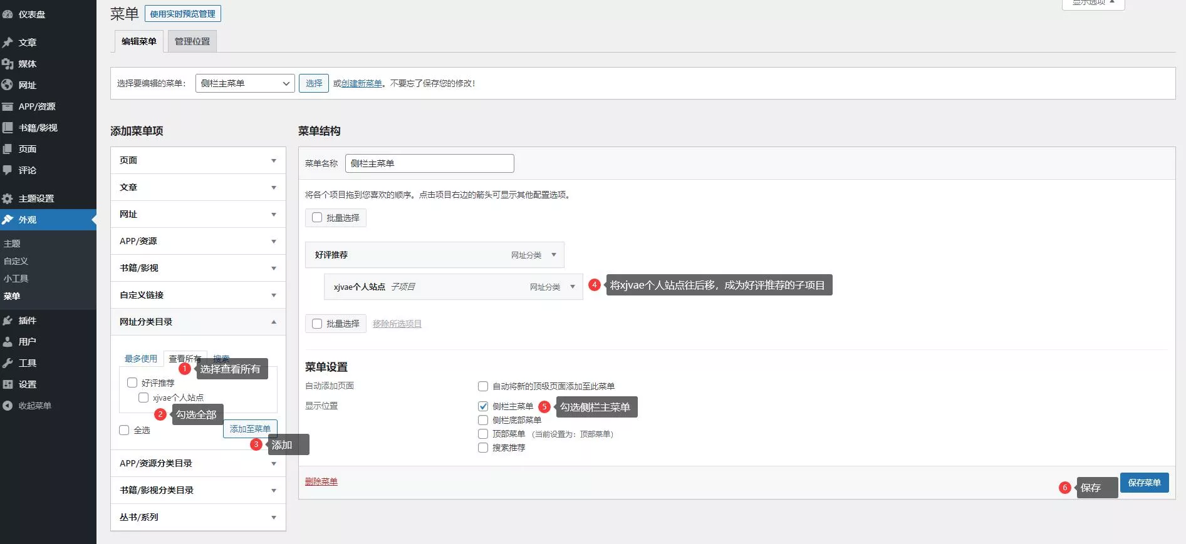The width and height of the screenshot is (1186, 544).
Task: Click the 保存菜单 button
Action: pyautogui.click(x=1144, y=483)
